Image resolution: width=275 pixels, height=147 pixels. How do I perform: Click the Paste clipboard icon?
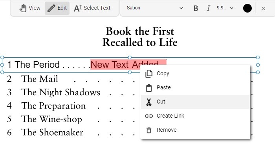click(149, 88)
